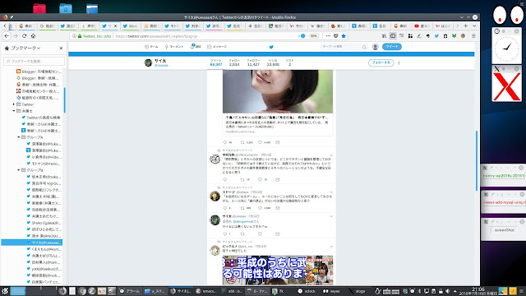The image size is (526, 296).
Task: Click the Twitter extension icon in toolbar
Action: point(436,36)
